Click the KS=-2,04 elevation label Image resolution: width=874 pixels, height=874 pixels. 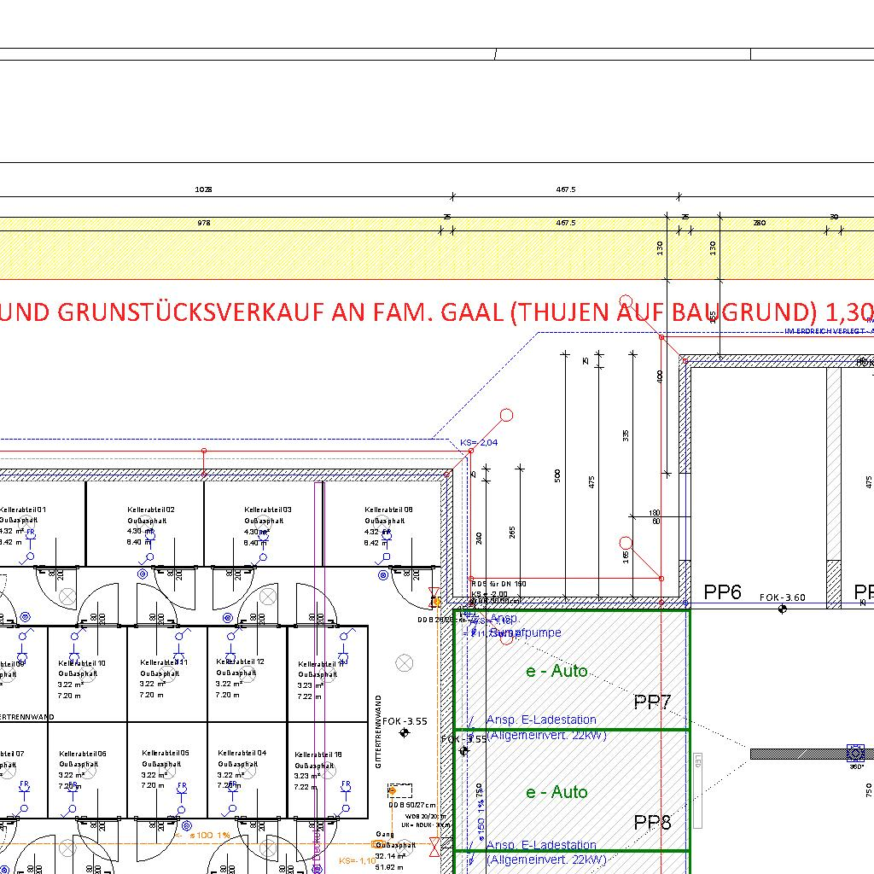(478, 443)
